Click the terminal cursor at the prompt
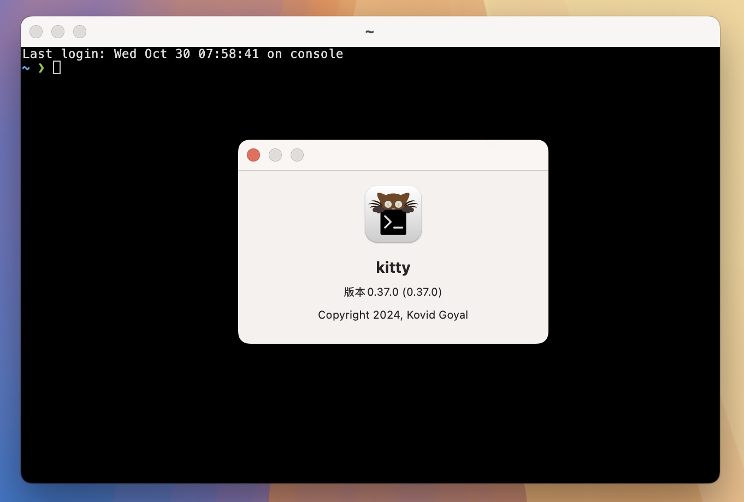 pyautogui.click(x=57, y=68)
